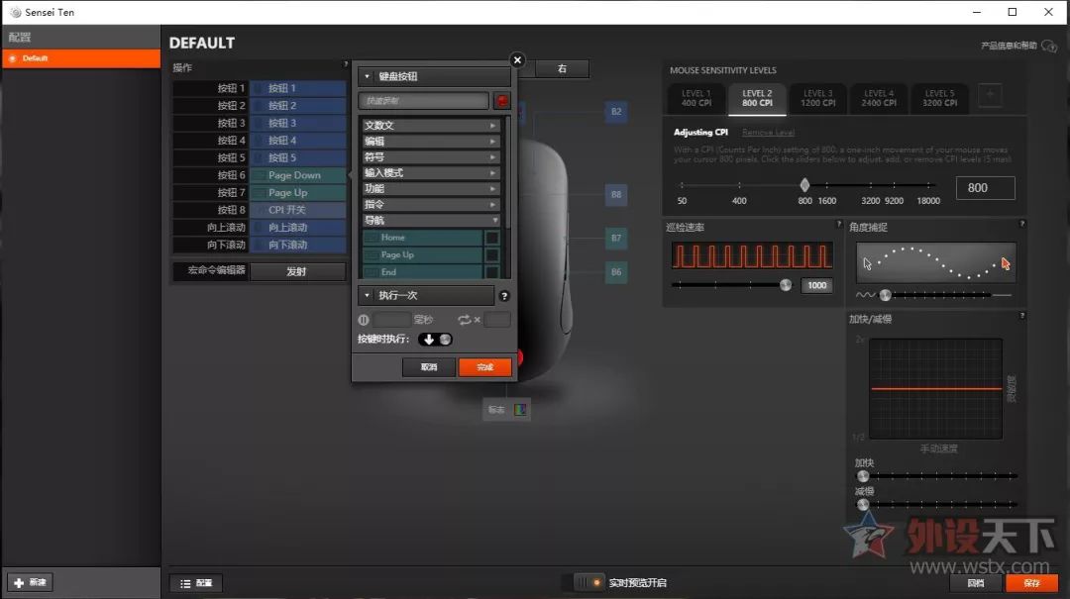Open the logo color icon below mouse
The image size is (1070, 599).
pos(520,410)
